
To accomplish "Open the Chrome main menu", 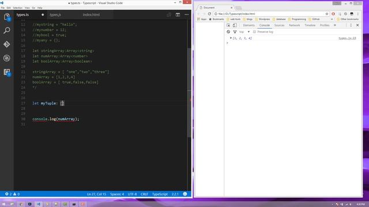I will click(x=358, y=14).
